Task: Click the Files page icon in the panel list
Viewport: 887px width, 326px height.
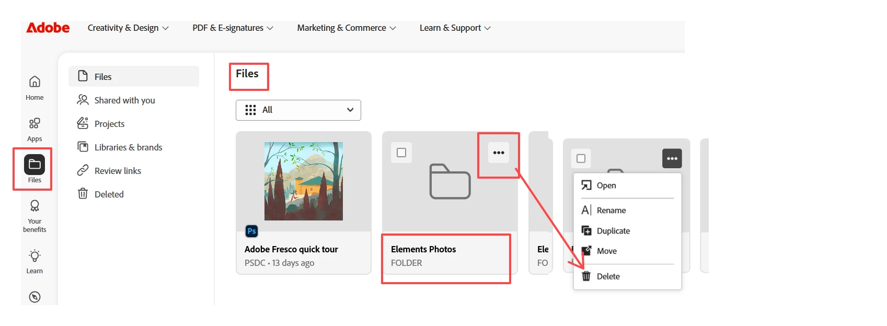Action: [83, 76]
